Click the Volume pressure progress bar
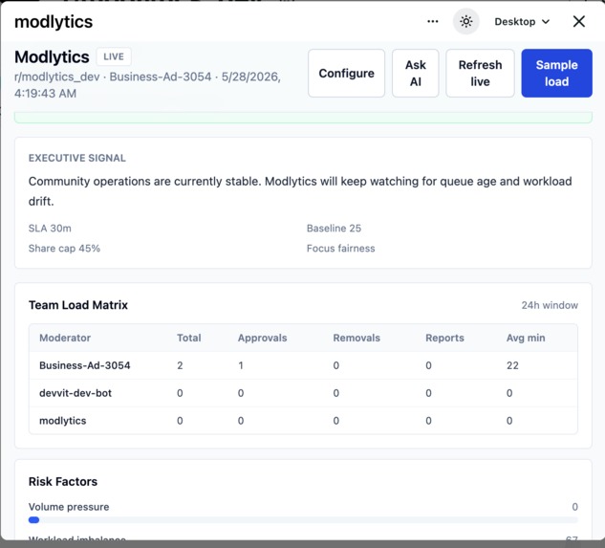Viewport: 605px width, 548px height. point(303,520)
